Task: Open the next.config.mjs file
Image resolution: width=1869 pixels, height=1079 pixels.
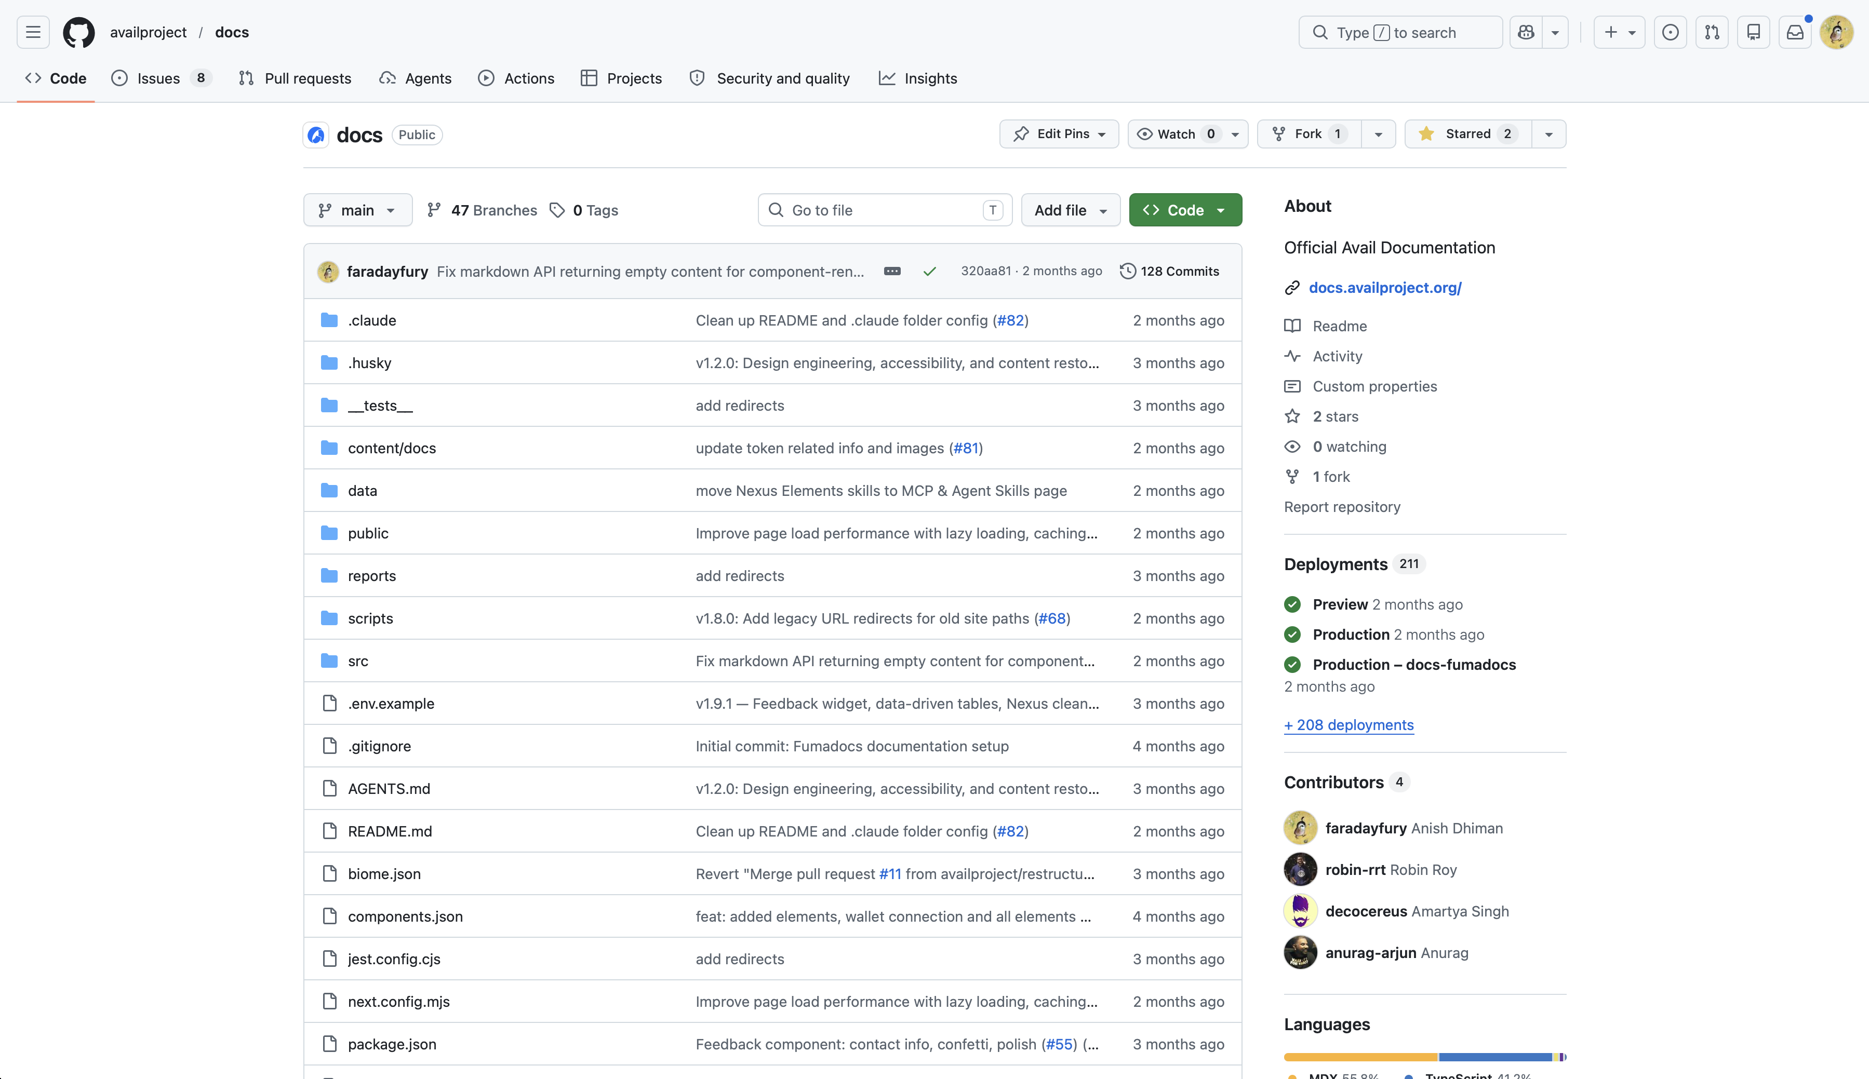Action: coord(399,1002)
